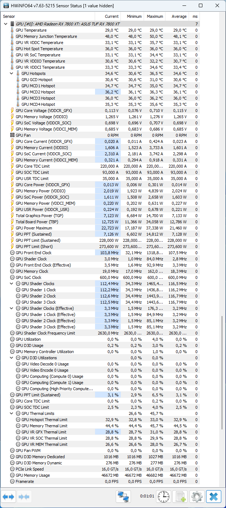
Task: Click thermometer icon beside GPU Hot Spot Temperature
Action: pos(12,49)
